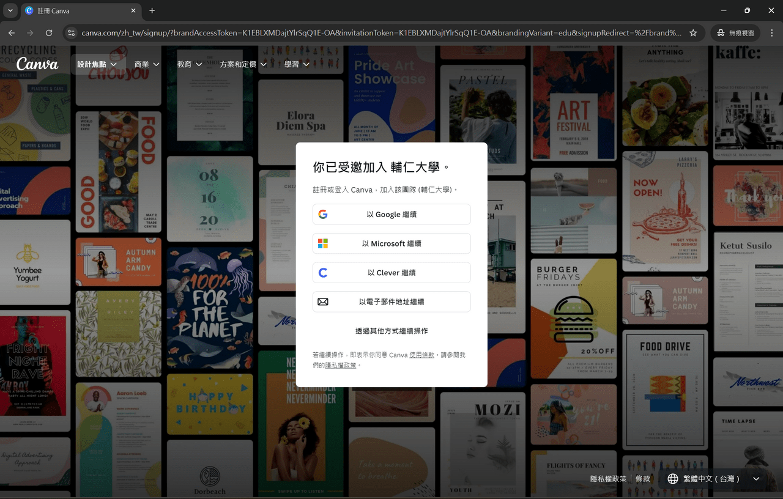This screenshot has height=499, width=783.
Task: Click the Canva logo
Action: (x=37, y=64)
